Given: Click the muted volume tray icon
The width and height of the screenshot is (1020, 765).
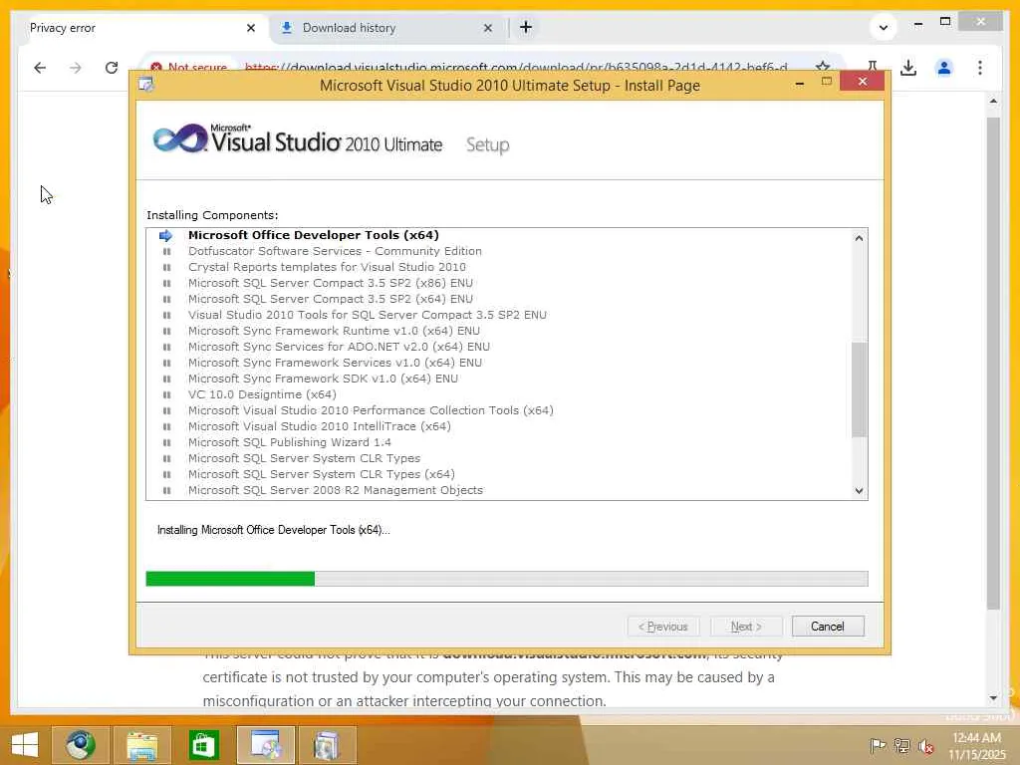Looking at the screenshot, I should click(925, 745).
